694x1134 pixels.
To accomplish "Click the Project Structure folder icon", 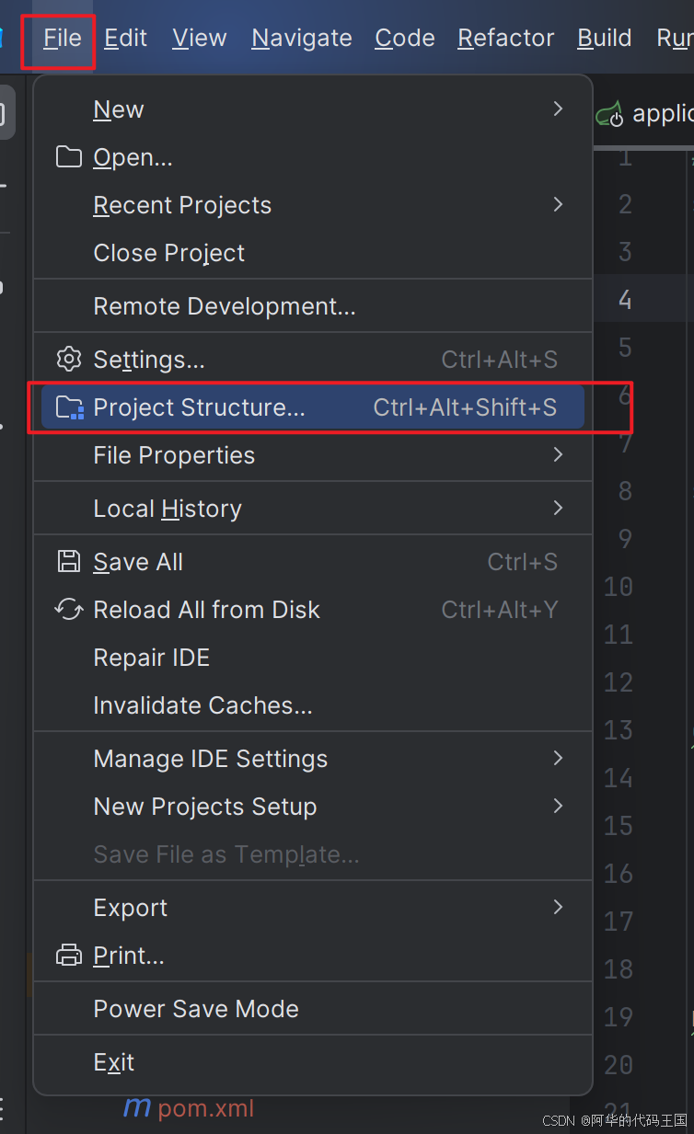I will pyautogui.click(x=70, y=407).
